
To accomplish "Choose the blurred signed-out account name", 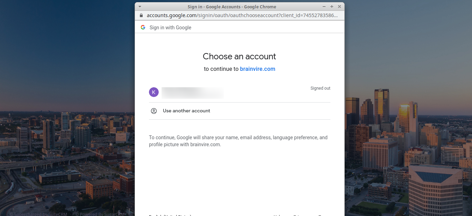I will [x=193, y=93].
